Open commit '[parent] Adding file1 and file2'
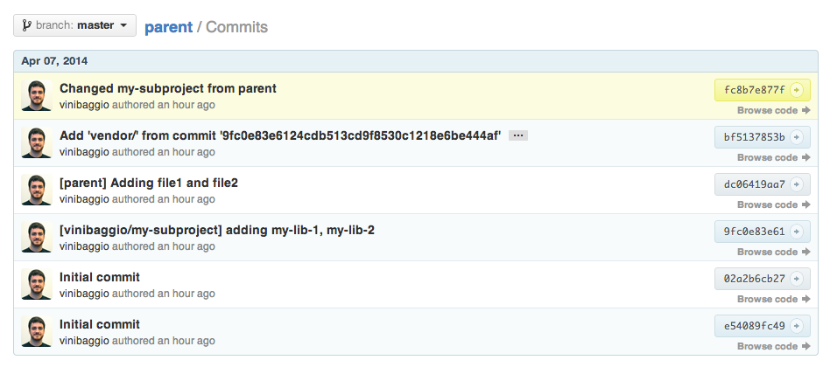Viewport: 830px width, 367px height. pyautogui.click(x=149, y=183)
